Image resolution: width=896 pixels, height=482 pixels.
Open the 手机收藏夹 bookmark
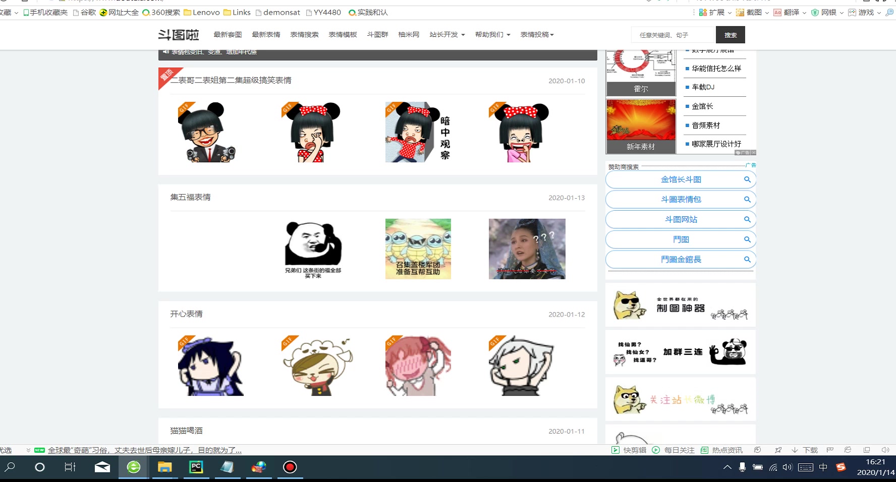[x=45, y=12]
